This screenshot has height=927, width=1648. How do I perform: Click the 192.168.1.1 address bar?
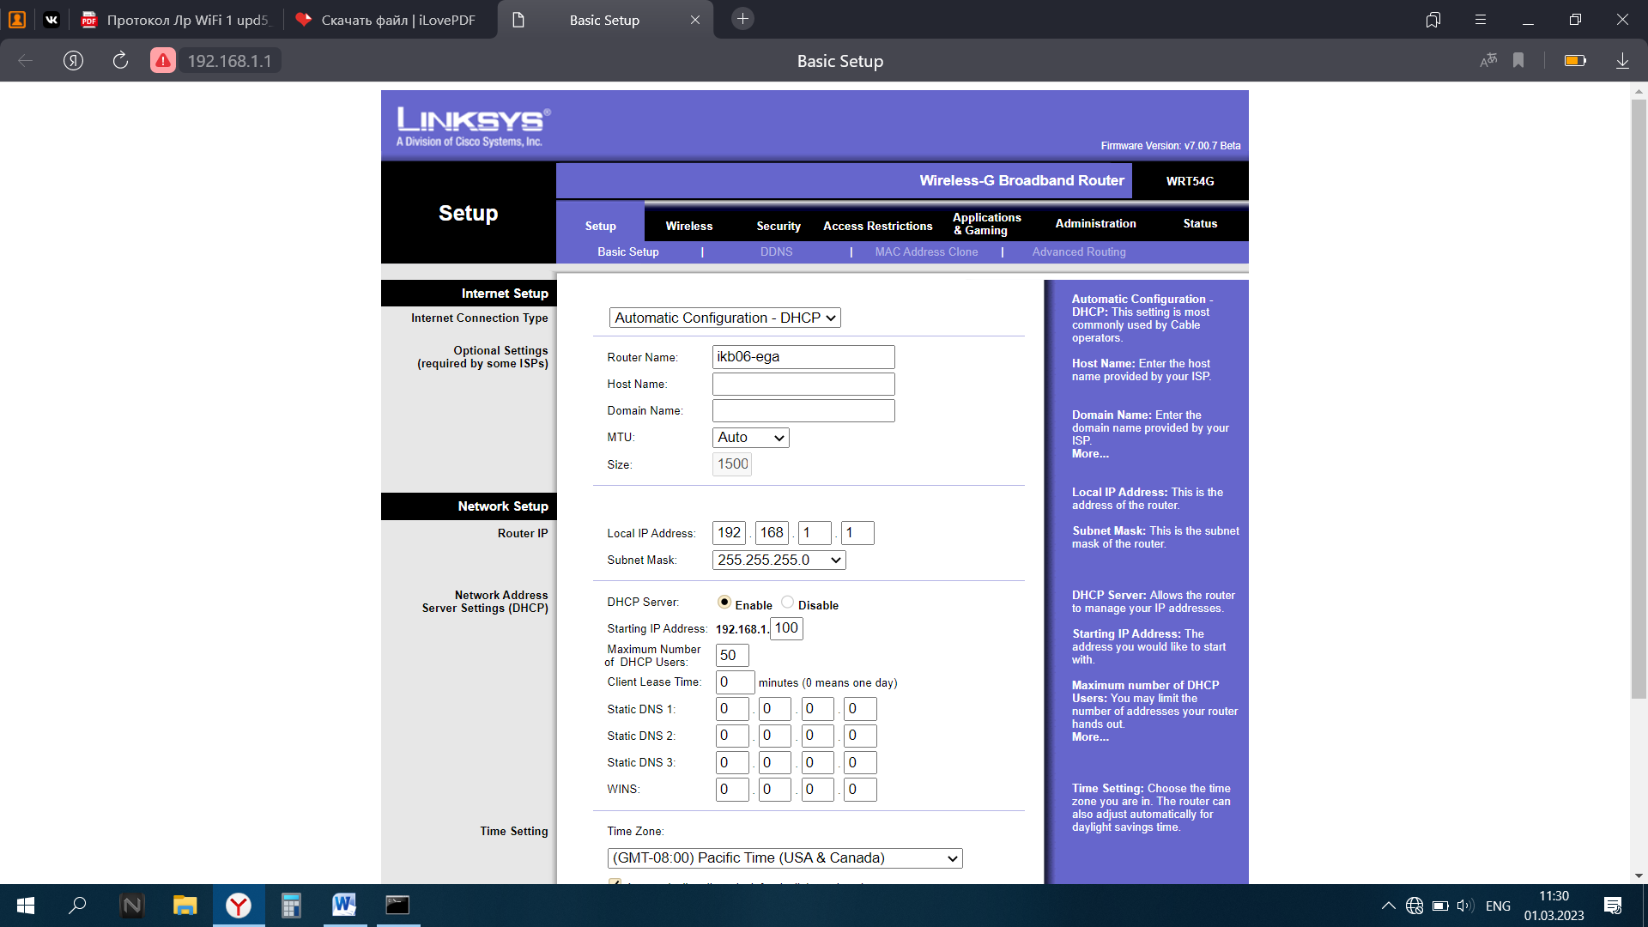(x=229, y=61)
